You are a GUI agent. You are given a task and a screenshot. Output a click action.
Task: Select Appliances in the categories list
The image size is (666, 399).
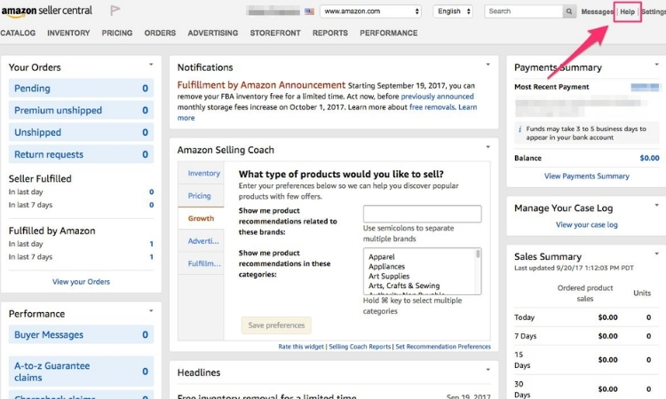386,266
